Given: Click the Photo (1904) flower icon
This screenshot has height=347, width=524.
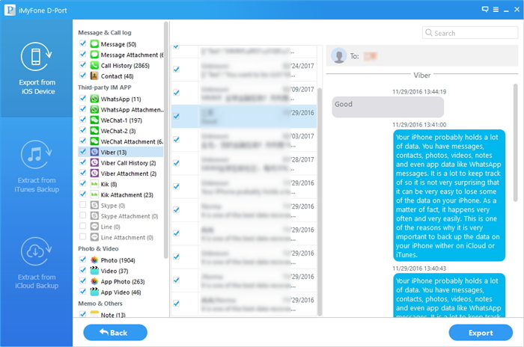Looking at the screenshot, I should (94, 260).
